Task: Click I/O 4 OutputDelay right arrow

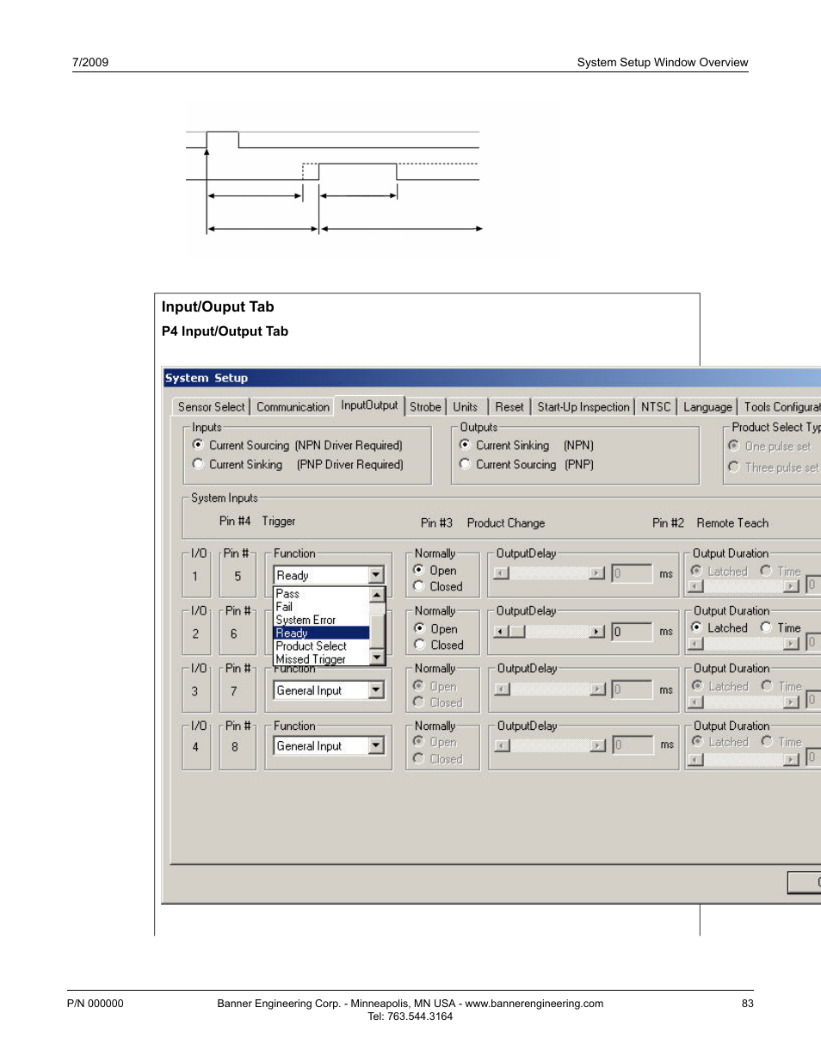Action: click(598, 745)
